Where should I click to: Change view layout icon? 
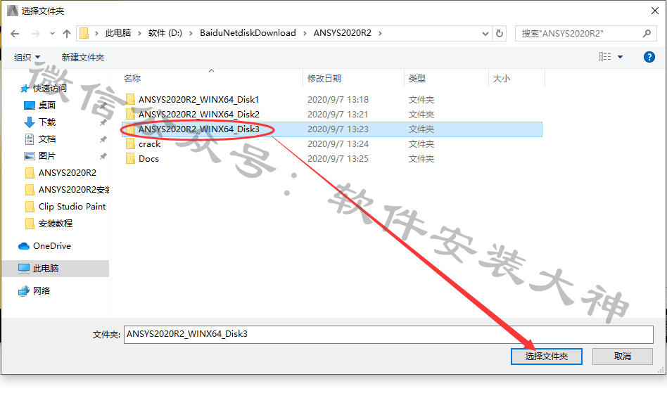click(x=605, y=56)
